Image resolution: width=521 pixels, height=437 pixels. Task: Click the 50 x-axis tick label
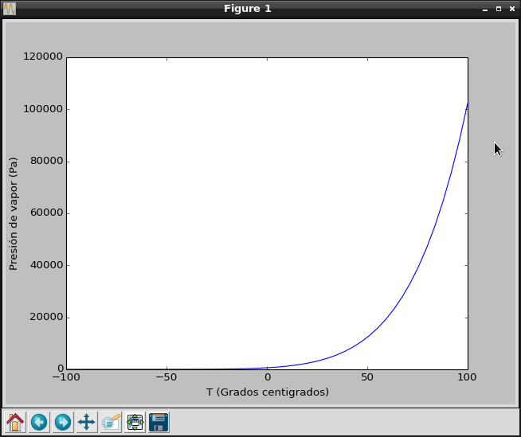(367, 377)
